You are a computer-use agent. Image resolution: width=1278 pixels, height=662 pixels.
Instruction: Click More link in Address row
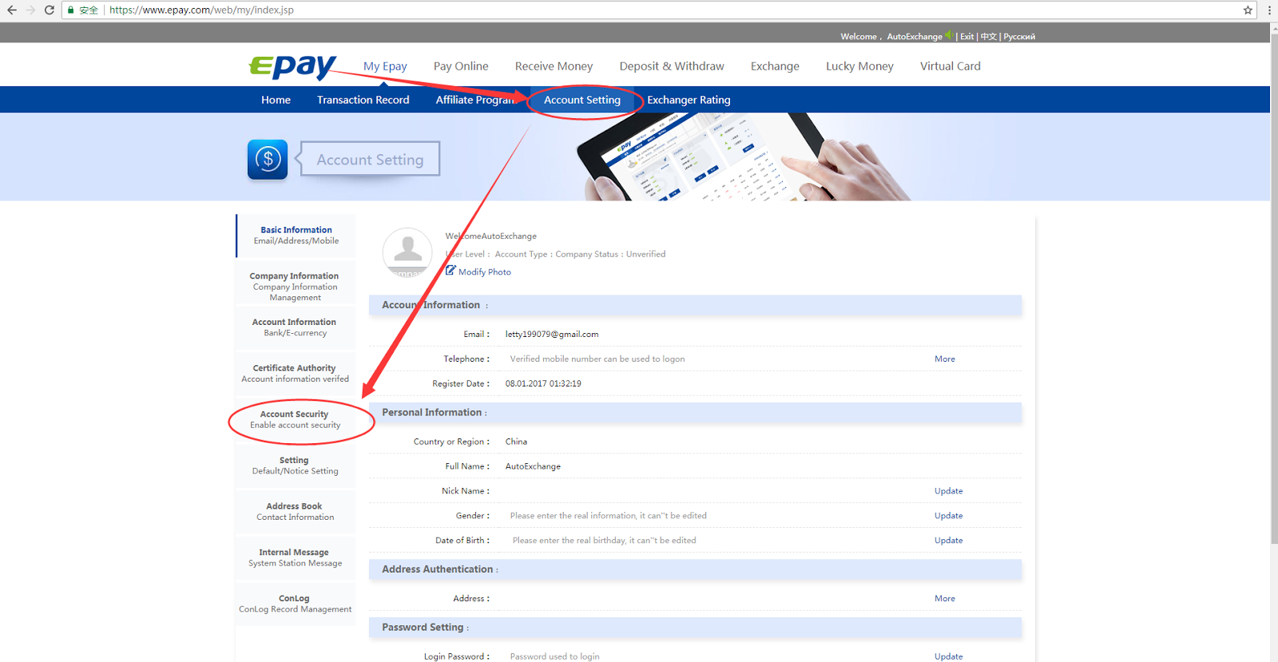point(945,599)
